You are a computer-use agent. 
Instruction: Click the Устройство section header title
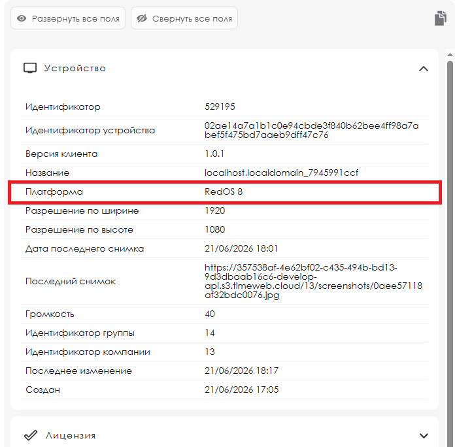tap(75, 68)
